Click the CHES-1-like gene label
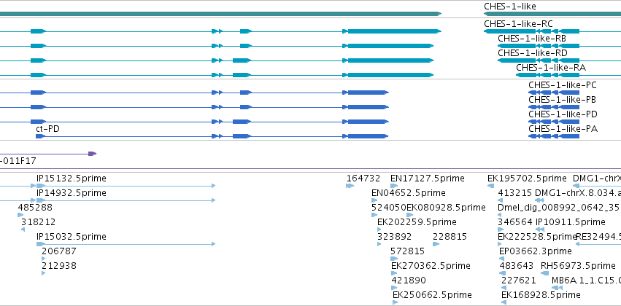 coord(509,7)
